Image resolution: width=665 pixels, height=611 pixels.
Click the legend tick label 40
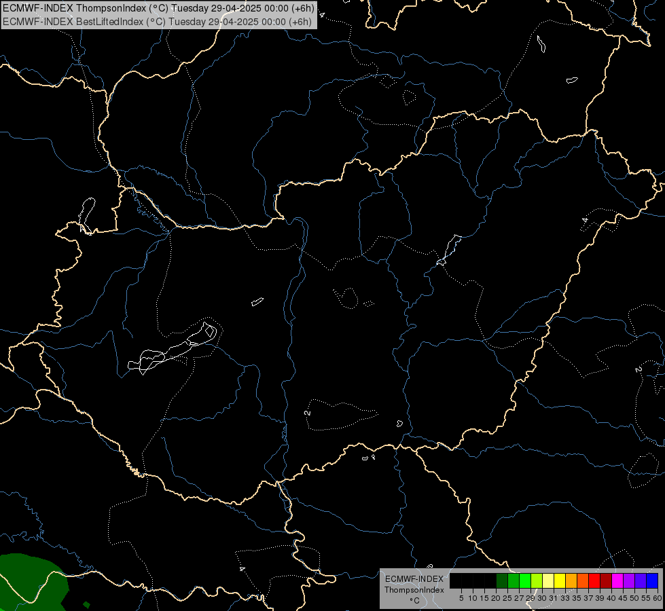point(611,598)
